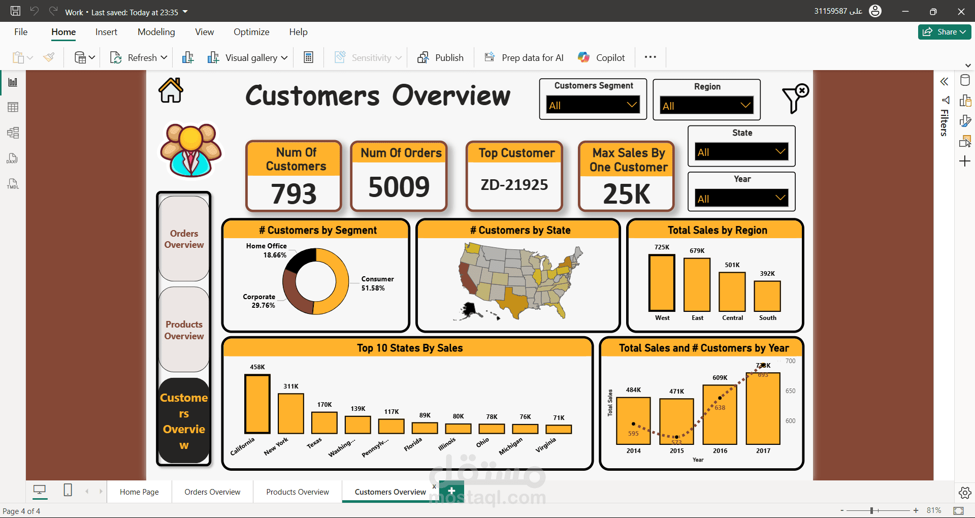975x518 pixels.
Task: Launch Copilot from the ribbon
Action: [601, 57]
